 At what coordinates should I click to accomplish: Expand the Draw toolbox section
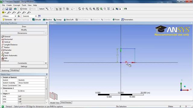[x=24, y=26]
